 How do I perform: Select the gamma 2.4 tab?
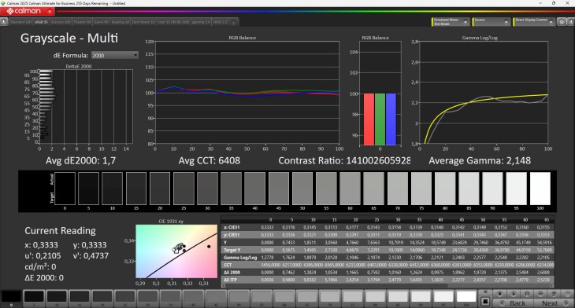tap(201, 22)
